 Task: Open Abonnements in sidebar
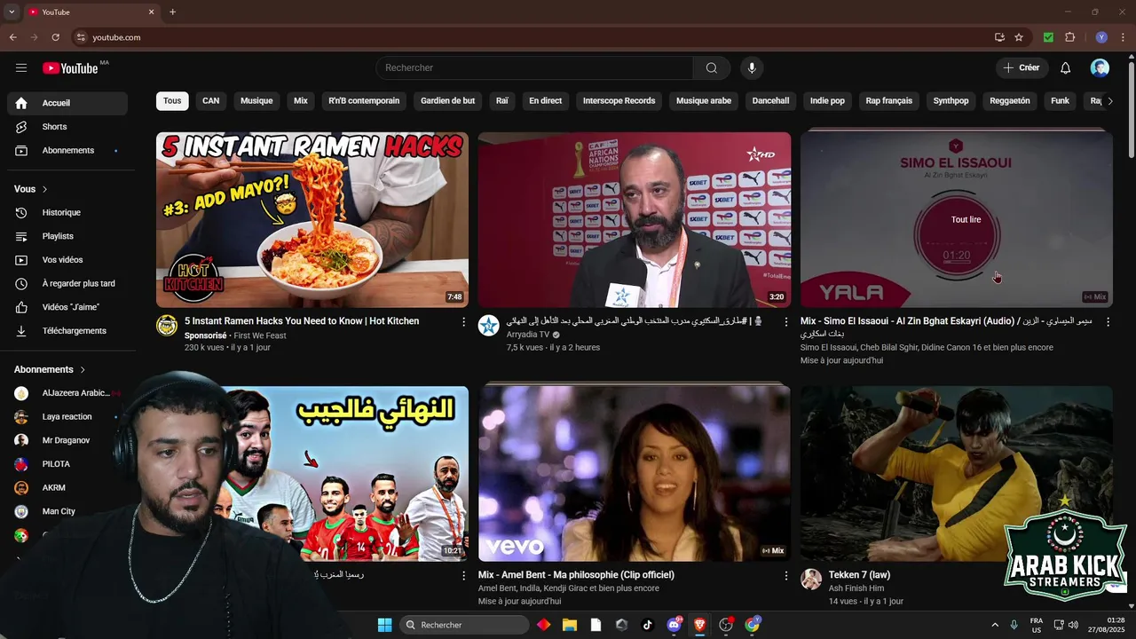pyautogui.click(x=67, y=151)
